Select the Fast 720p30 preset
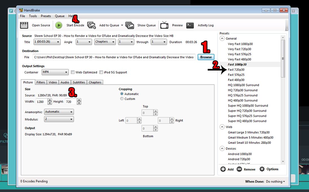The width and height of the screenshot is (309, 192). [236, 70]
